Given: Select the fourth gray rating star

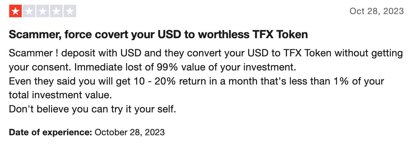Looking at the screenshot, I should click(56, 11).
